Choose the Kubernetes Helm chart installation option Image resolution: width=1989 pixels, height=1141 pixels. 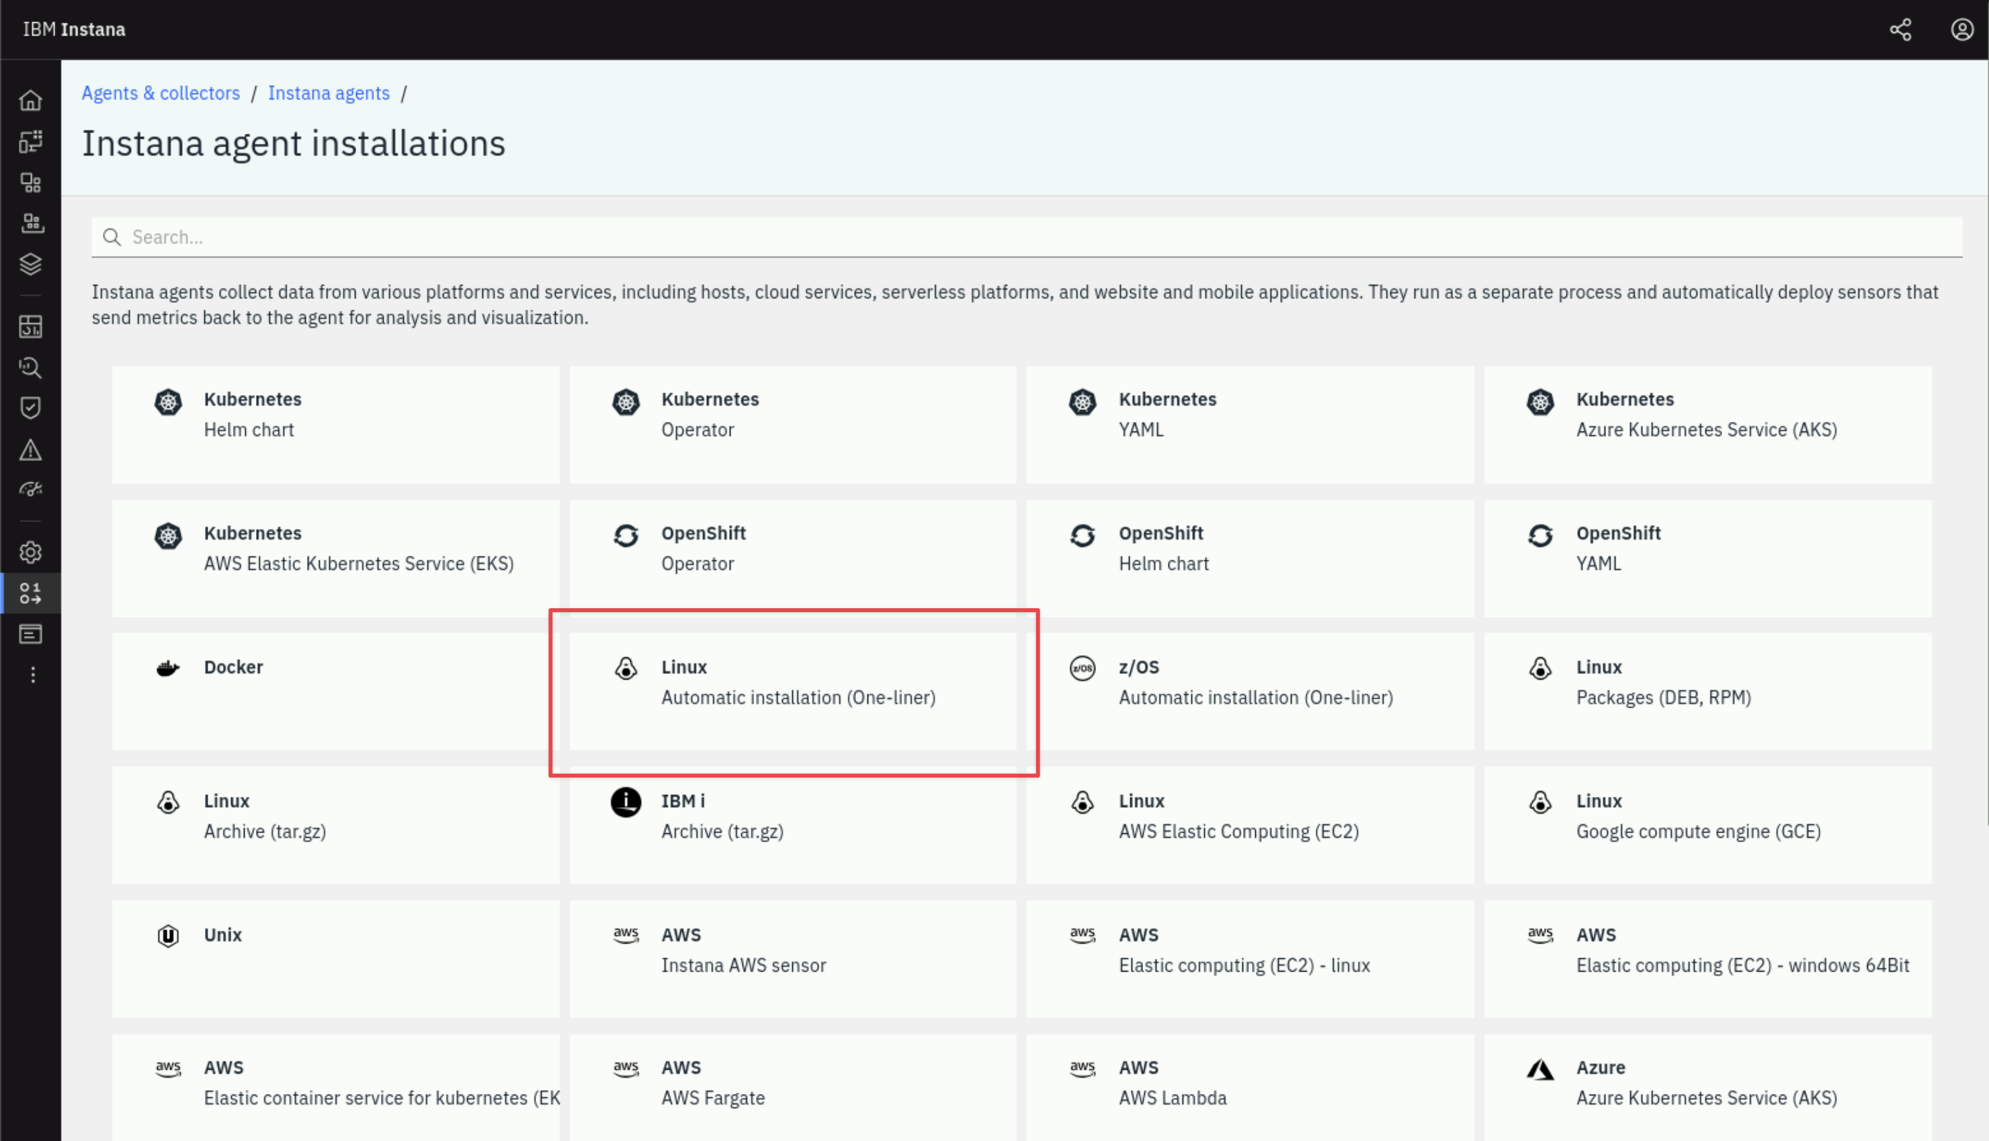coord(336,425)
